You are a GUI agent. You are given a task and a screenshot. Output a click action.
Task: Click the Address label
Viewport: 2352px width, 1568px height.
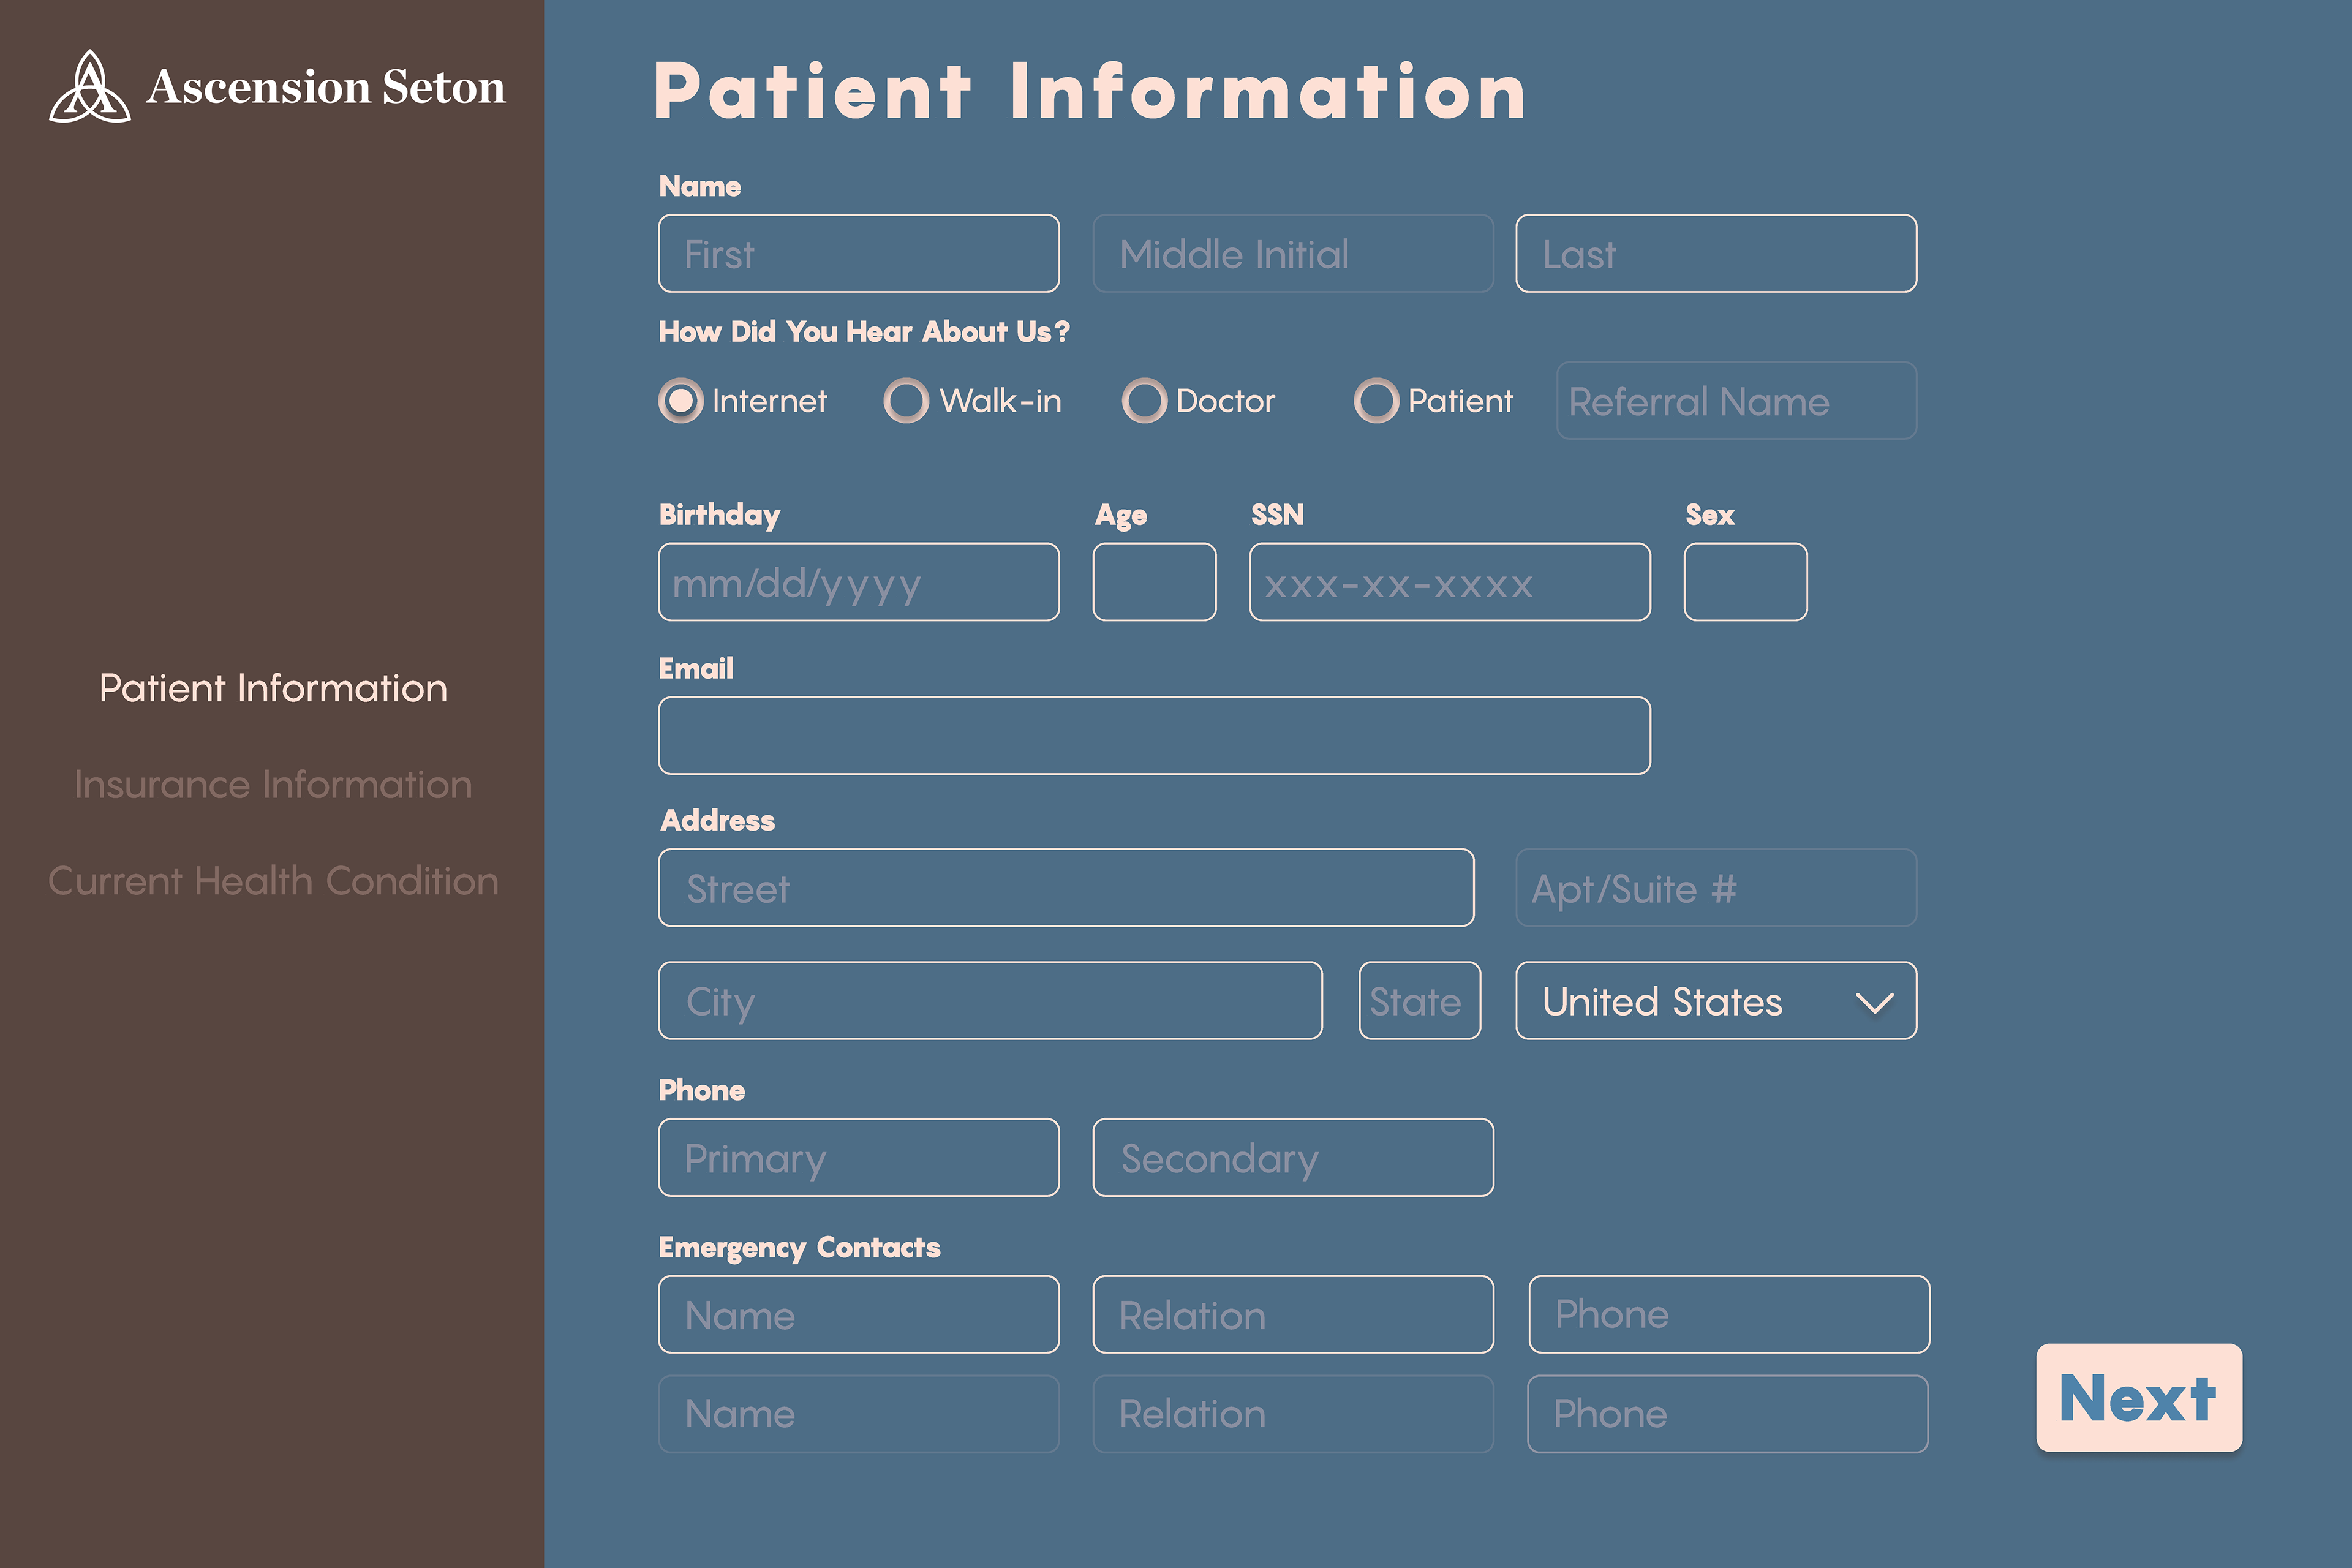tap(717, 820)
